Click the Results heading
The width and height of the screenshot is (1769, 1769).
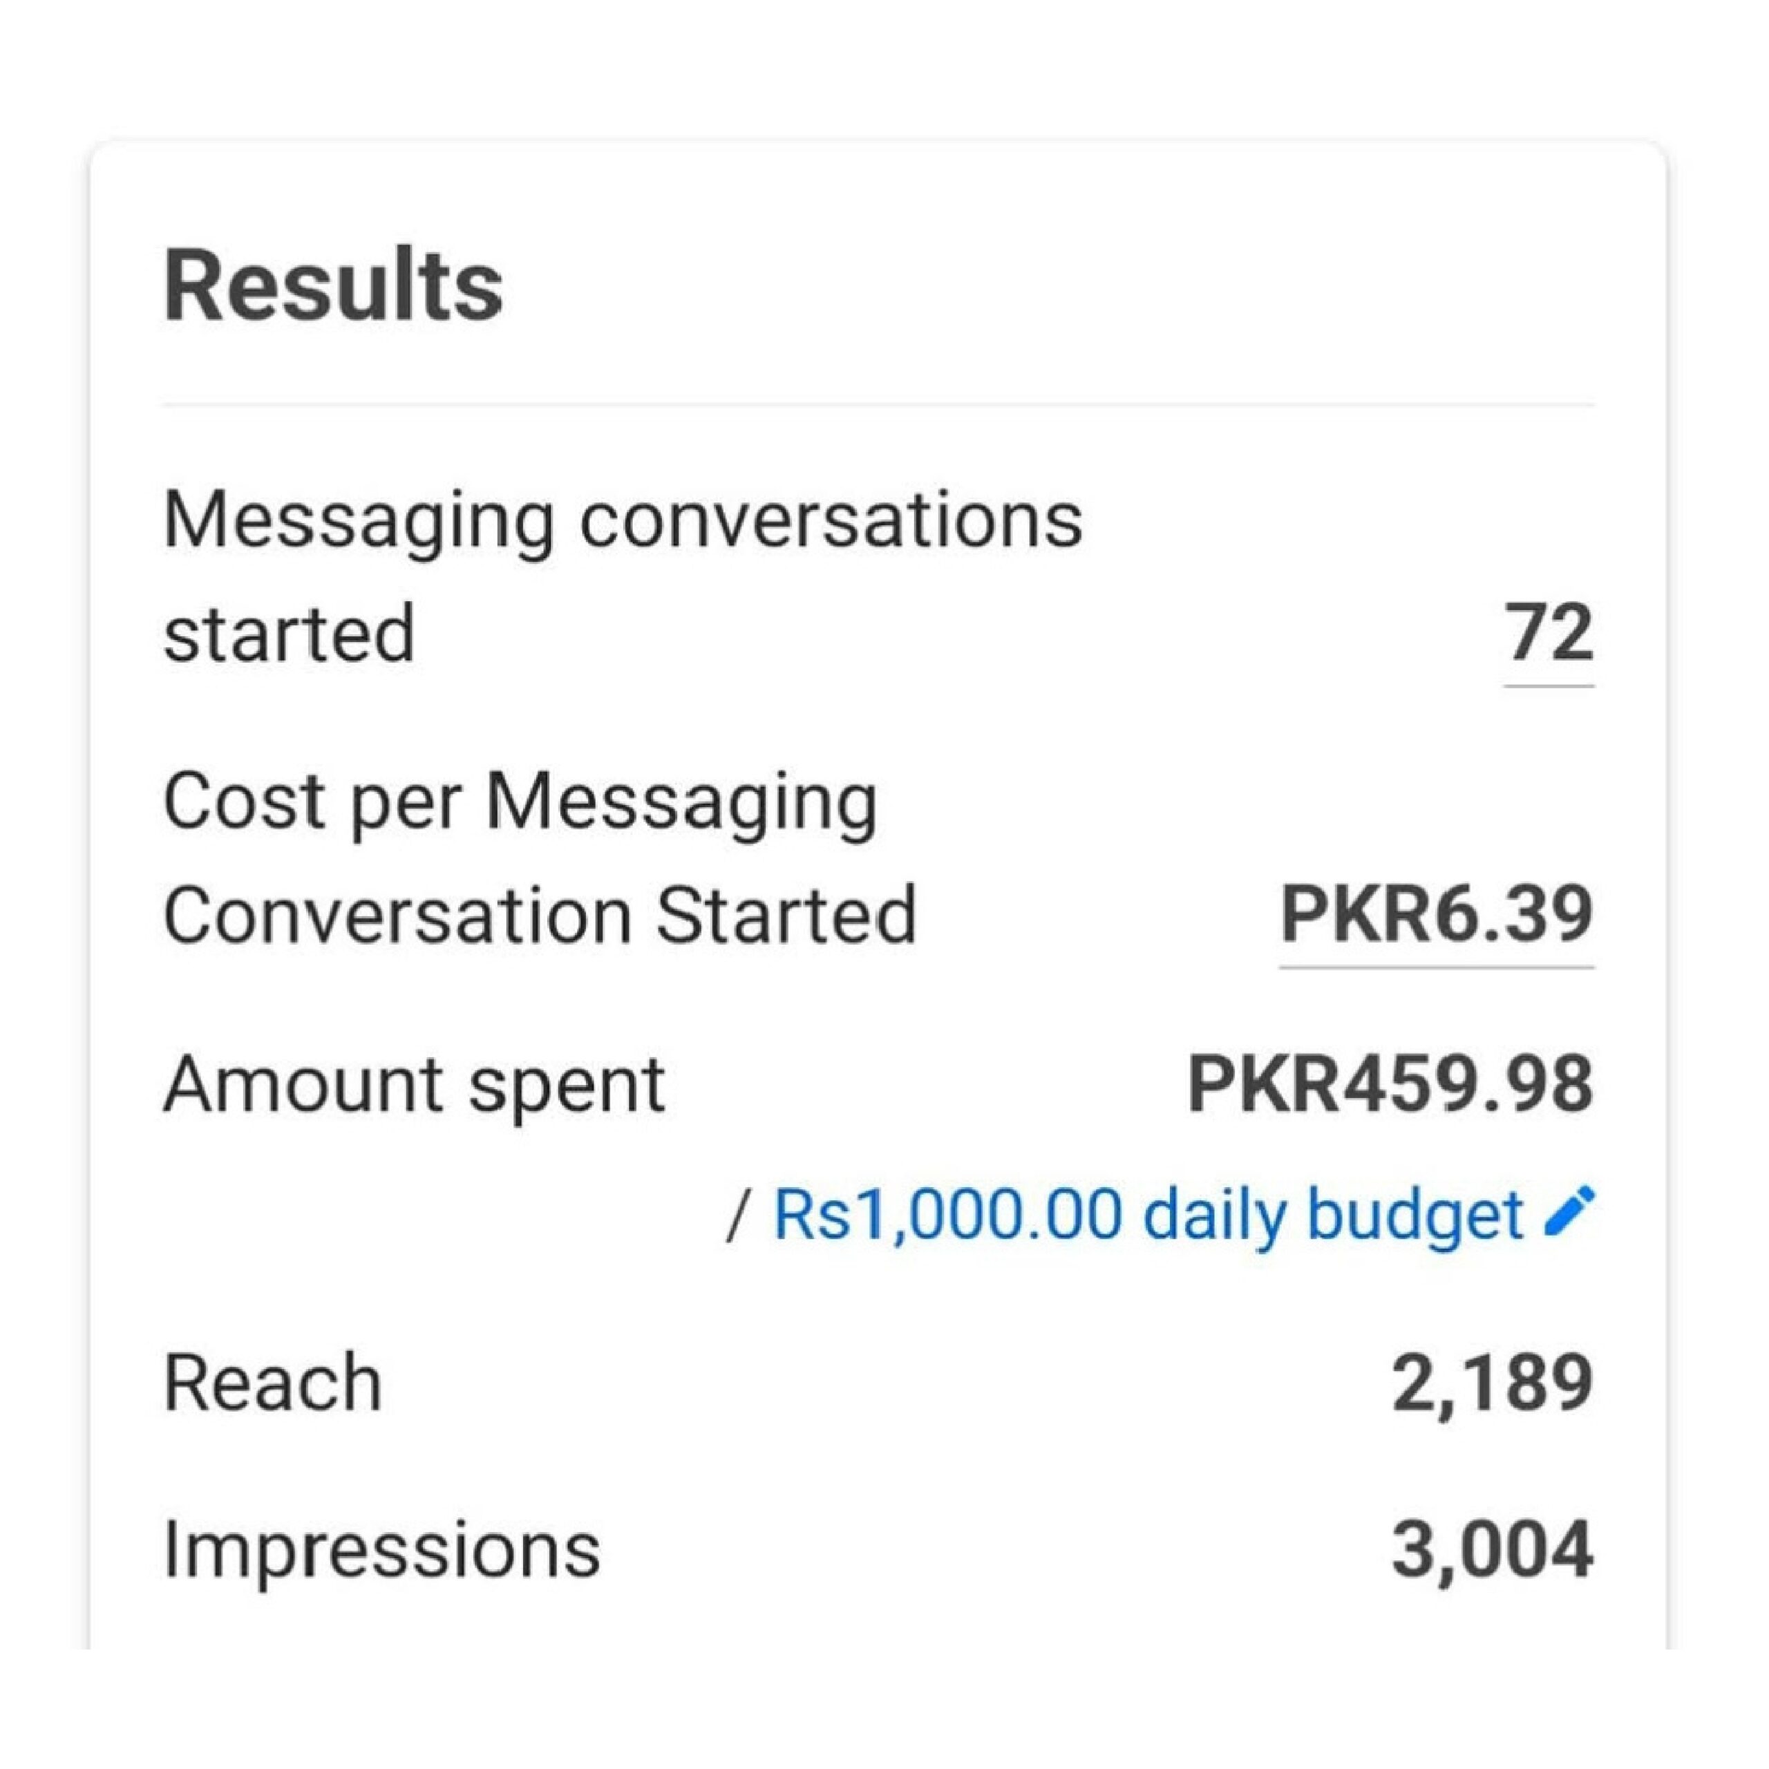click(333, 287)
